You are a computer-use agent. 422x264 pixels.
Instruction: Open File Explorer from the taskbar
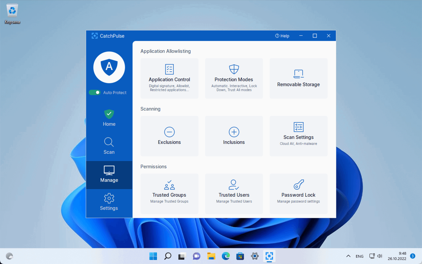(211, 256)
